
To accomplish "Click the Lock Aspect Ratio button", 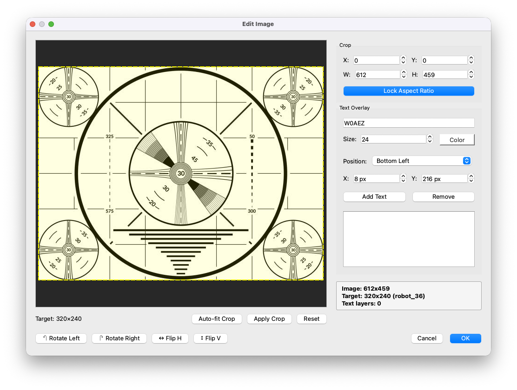I will (x=409, y=91).
